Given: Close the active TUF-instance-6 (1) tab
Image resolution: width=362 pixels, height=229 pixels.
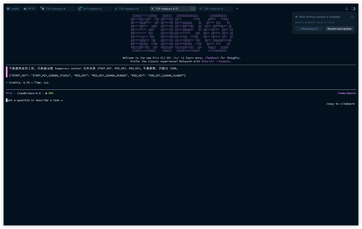Looking at the screenshot, I should pos(152,9).
